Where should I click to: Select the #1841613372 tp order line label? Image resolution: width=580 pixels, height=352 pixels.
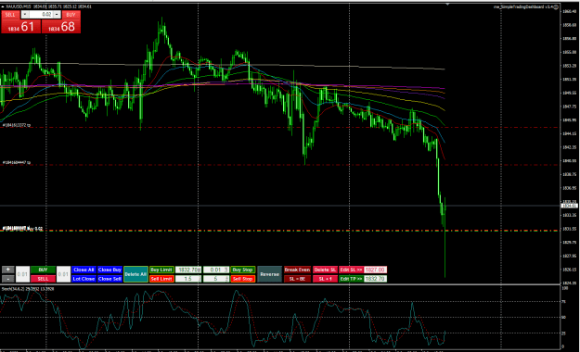17,126
